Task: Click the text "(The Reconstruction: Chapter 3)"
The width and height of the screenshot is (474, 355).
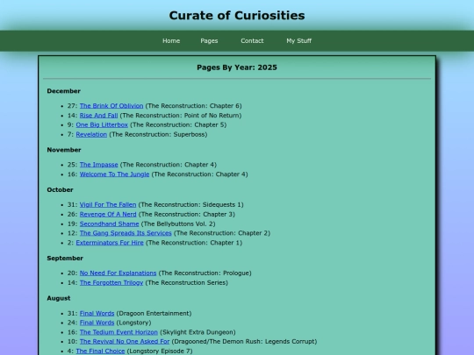Action: (186, 215)
